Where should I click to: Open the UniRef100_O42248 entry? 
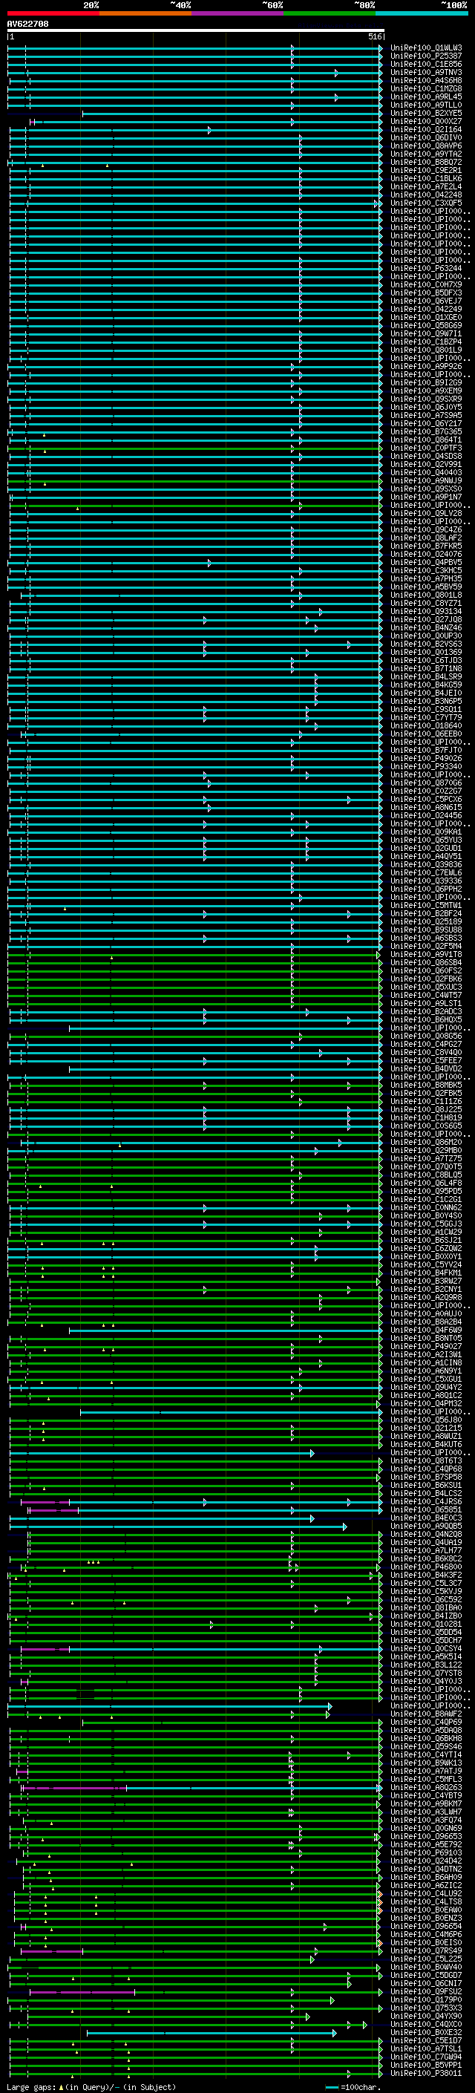click(x=426, y=195)
